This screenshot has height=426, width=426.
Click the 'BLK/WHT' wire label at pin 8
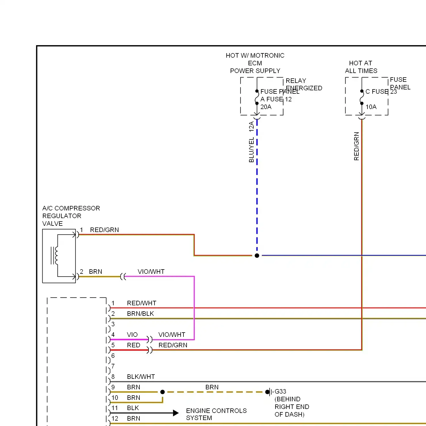click(141, 377)
